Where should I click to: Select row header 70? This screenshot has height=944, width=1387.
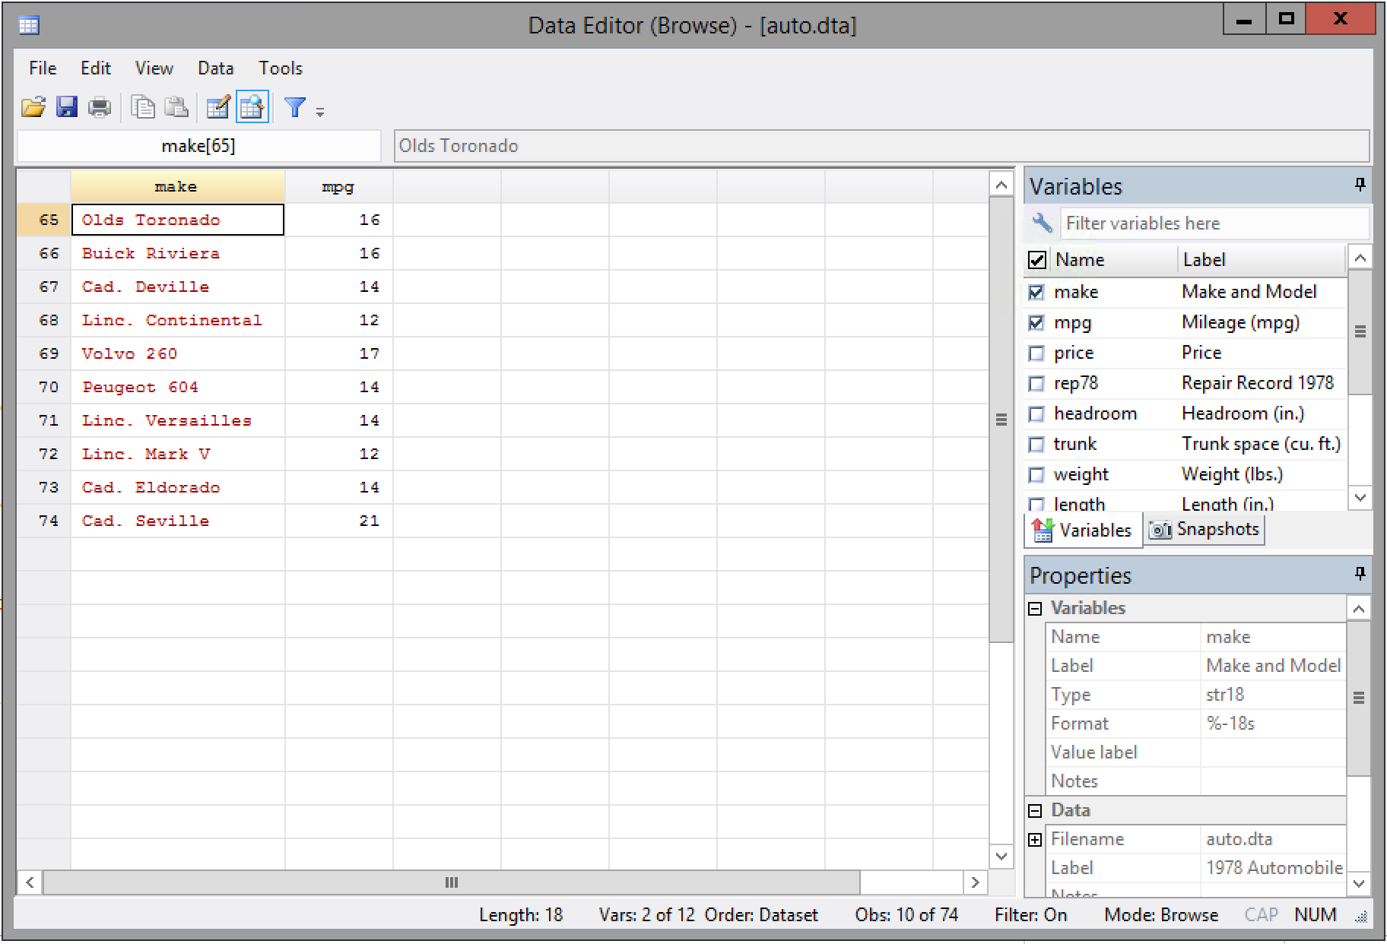44,387
